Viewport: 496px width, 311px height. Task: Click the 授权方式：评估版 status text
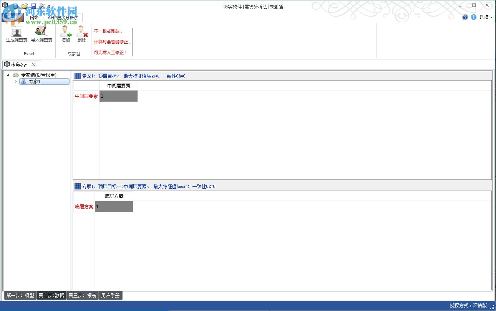coord(468,306)
